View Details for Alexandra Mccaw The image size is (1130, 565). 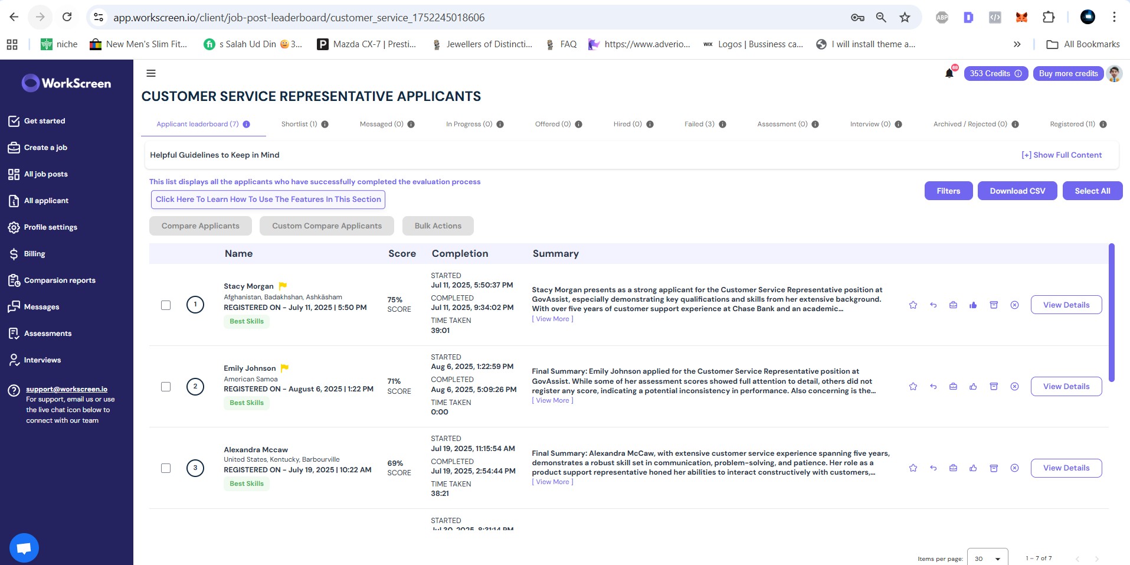1066,468
